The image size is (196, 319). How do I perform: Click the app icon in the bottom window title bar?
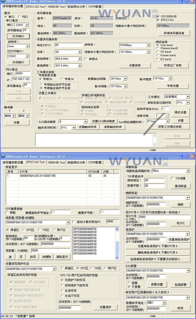point(3,157)
